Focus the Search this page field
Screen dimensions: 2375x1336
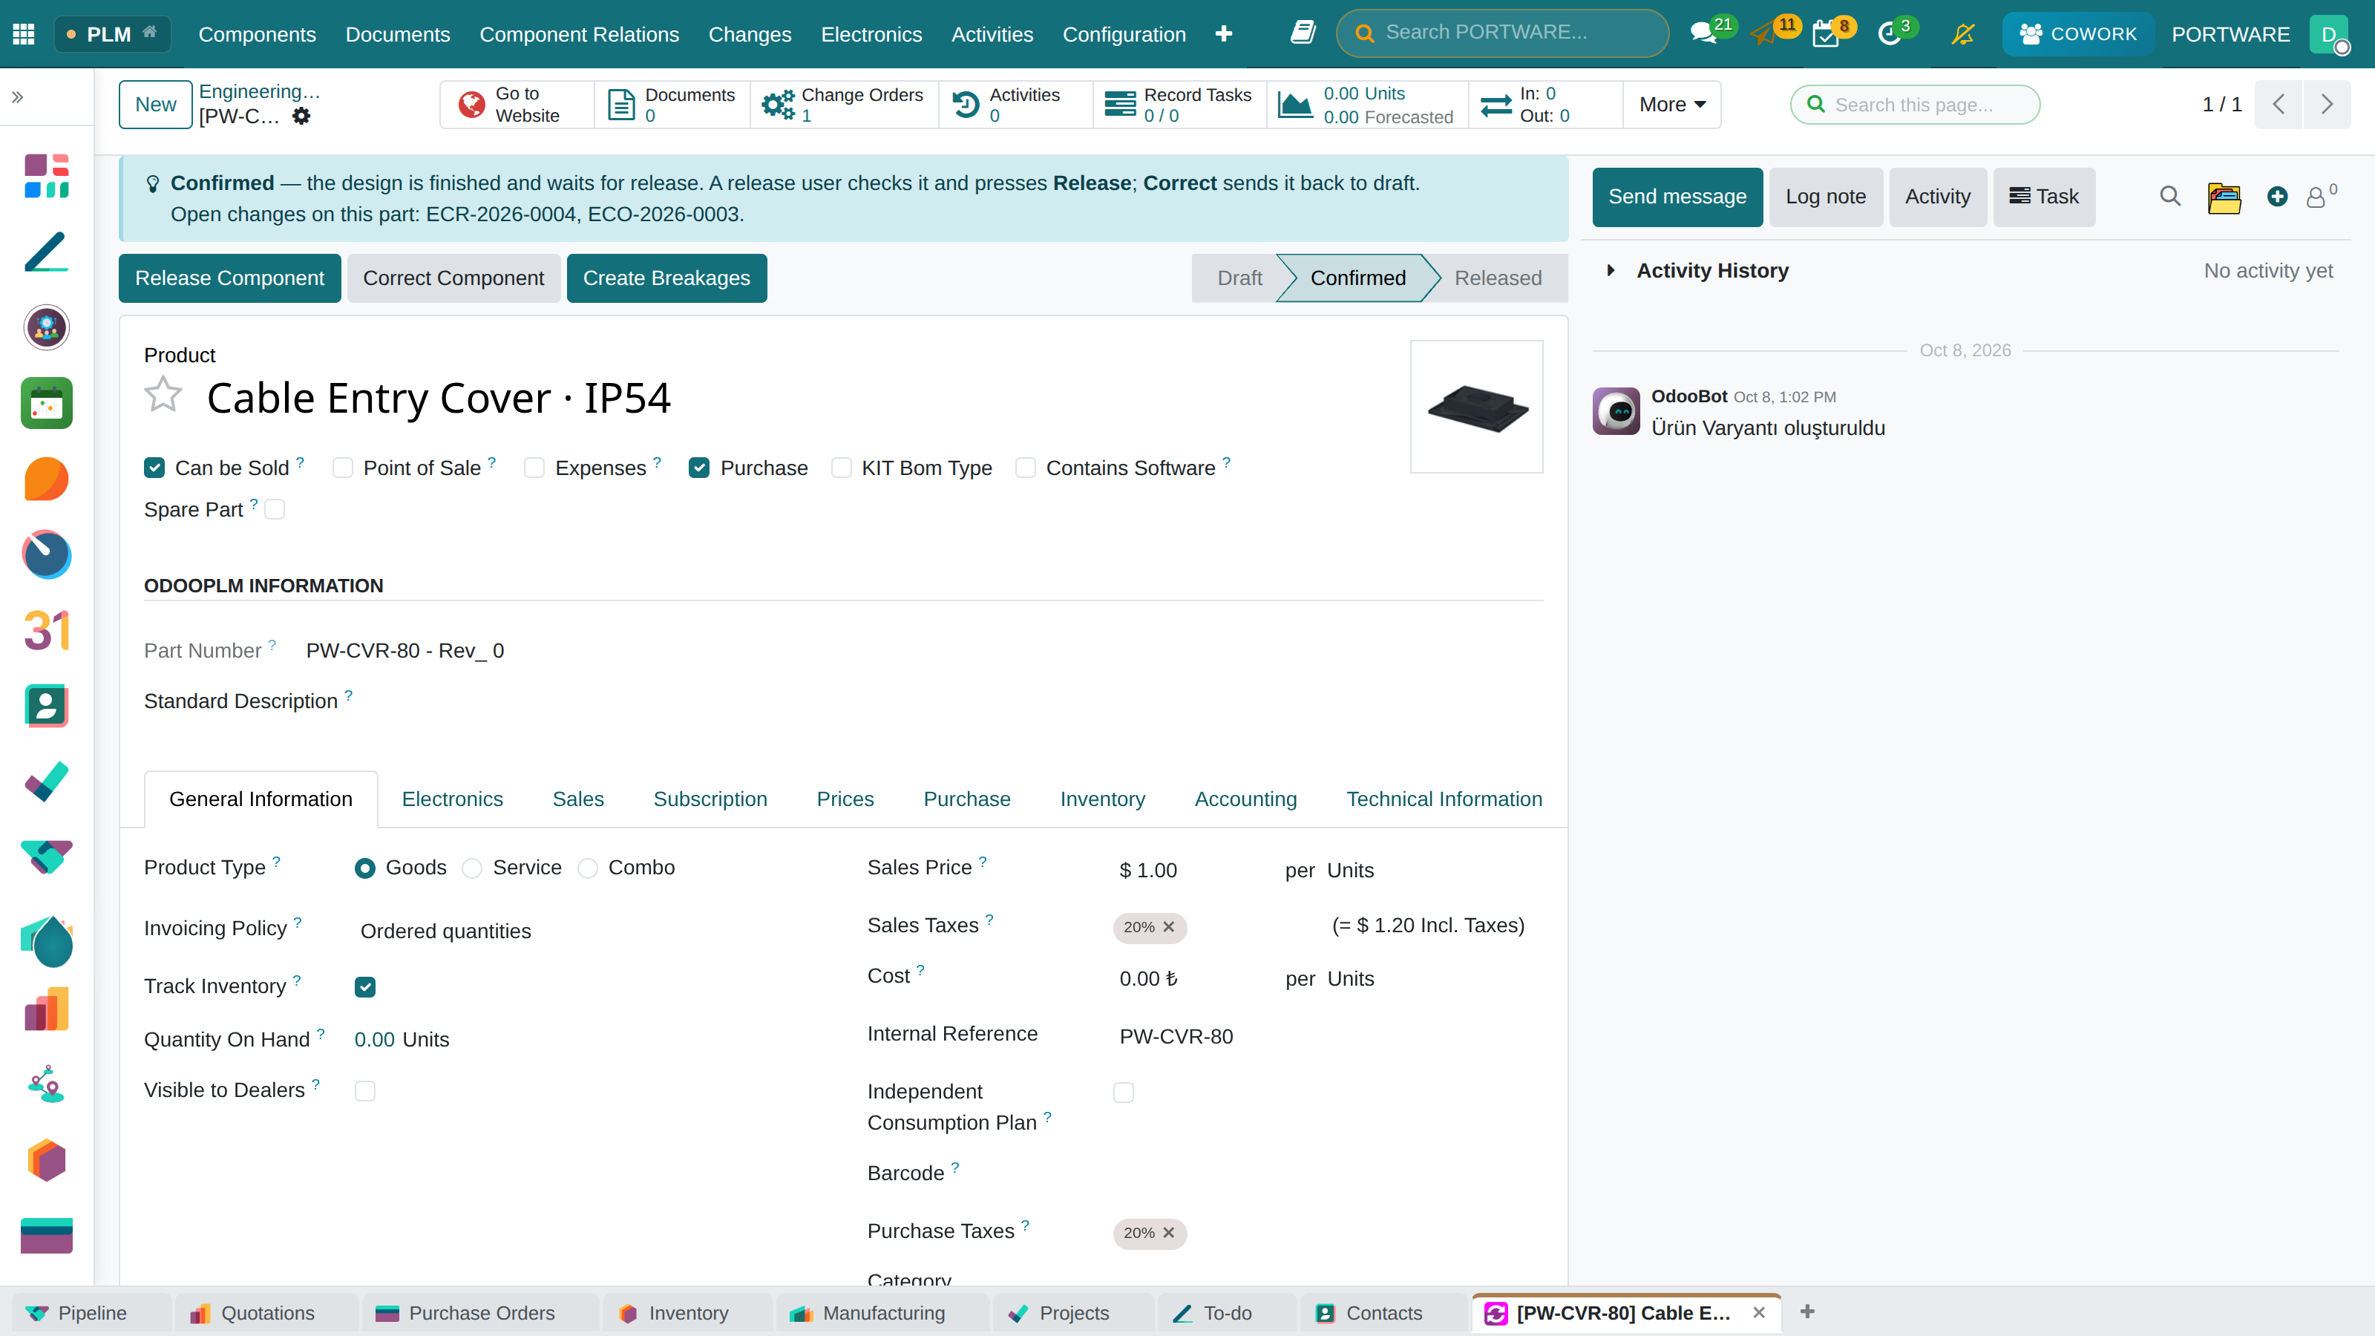tap(1916, 104)
